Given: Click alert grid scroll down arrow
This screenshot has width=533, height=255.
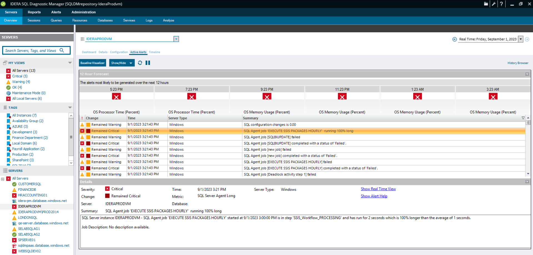Looking at the screenshot, I should tap(528, 174).
